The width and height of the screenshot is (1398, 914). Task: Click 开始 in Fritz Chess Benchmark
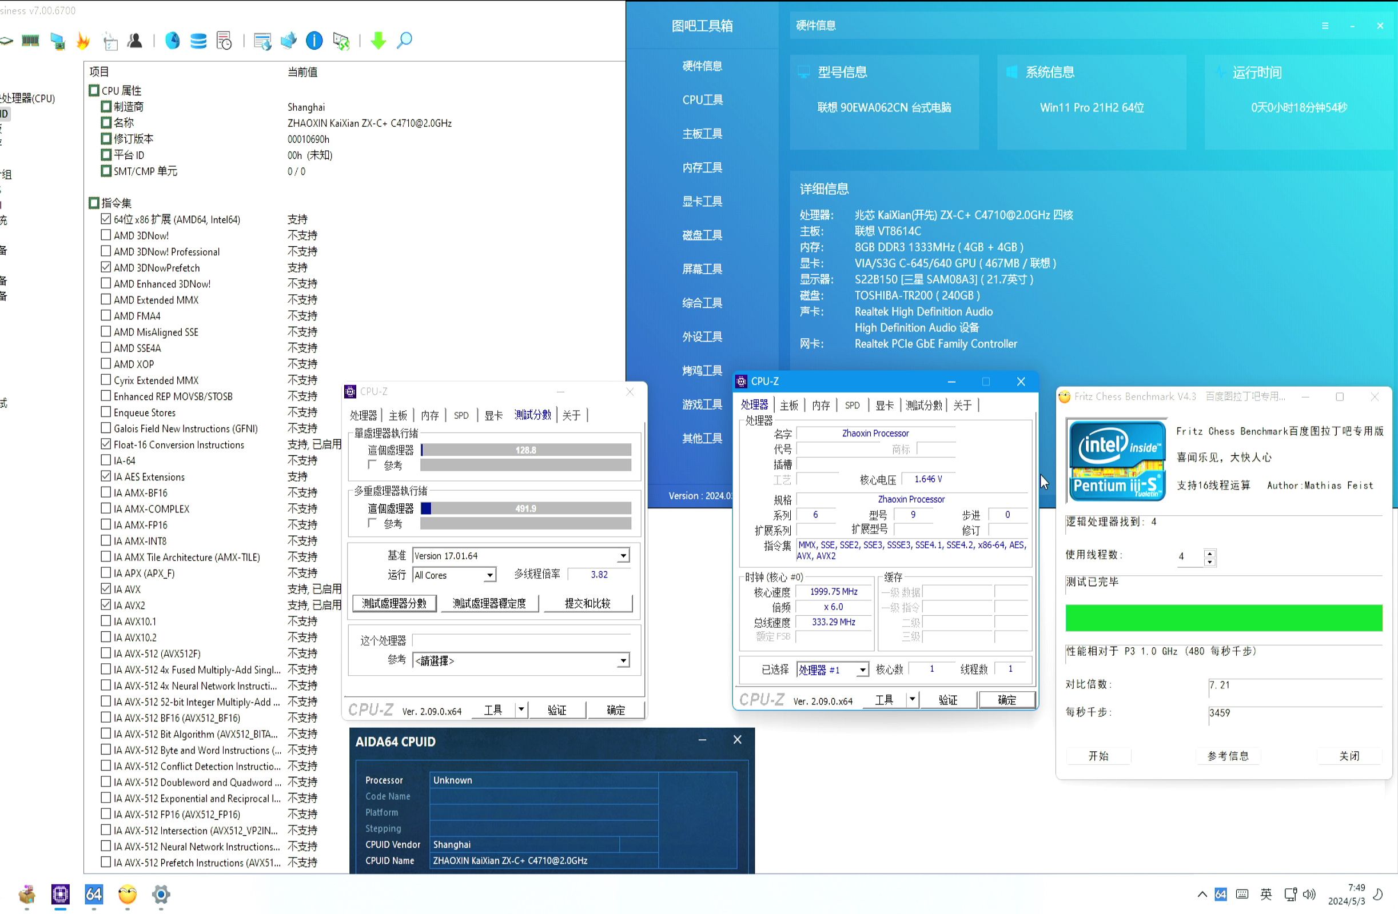pos(1098,756)
